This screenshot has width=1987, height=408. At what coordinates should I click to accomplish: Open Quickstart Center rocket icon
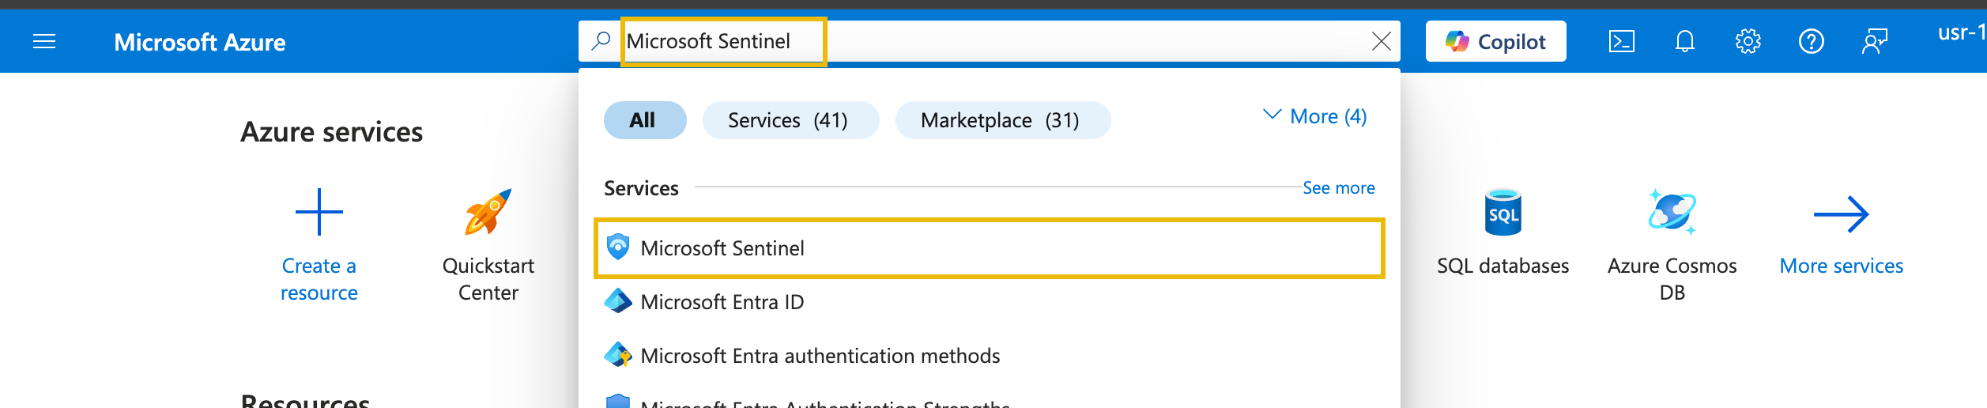pos(488,212)
